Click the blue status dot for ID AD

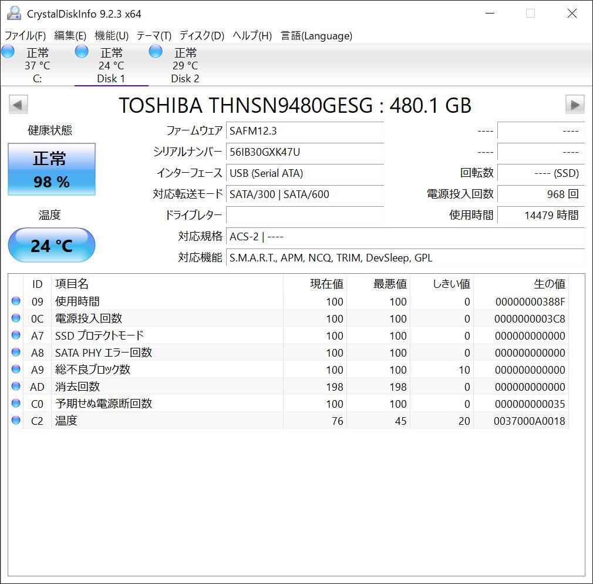pos(16,386)
